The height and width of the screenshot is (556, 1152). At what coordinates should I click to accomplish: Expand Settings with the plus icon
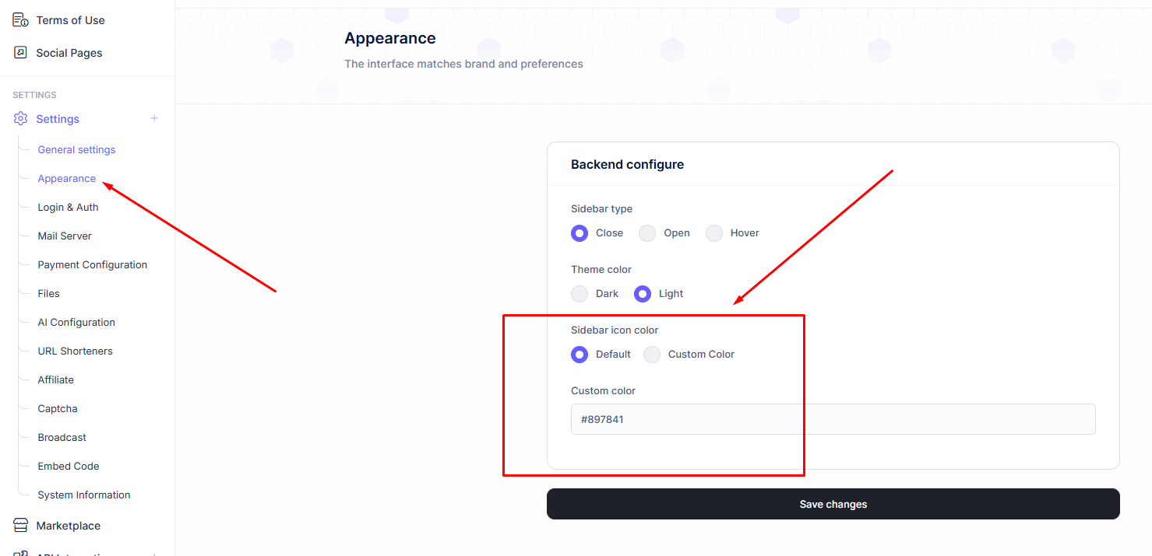tap(154, 118)
